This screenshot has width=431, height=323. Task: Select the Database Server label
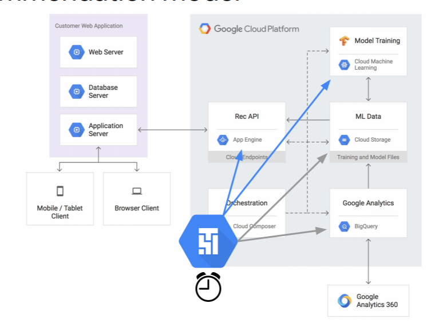coord(103,91)
